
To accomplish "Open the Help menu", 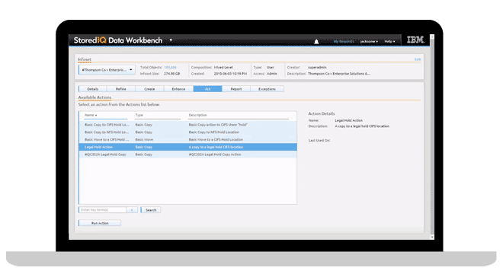I will tap(389, 41).
